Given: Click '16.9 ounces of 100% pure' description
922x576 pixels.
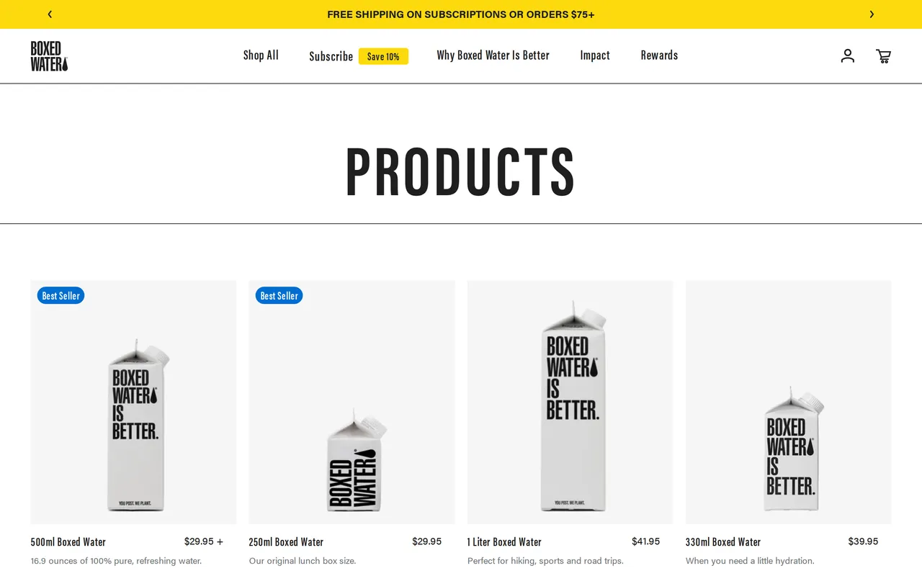Looking at the screenshot, I should (116, 561).
